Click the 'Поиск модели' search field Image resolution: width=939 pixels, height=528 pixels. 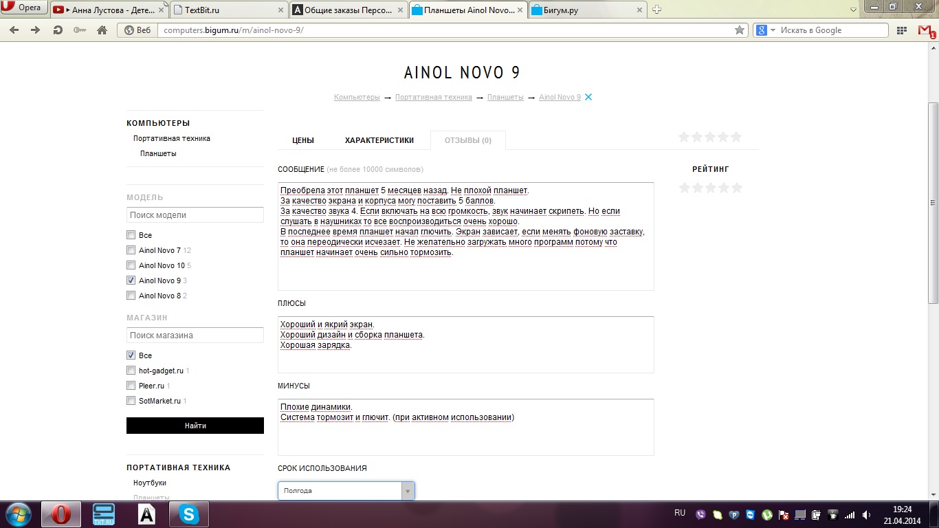pos(195,215)
